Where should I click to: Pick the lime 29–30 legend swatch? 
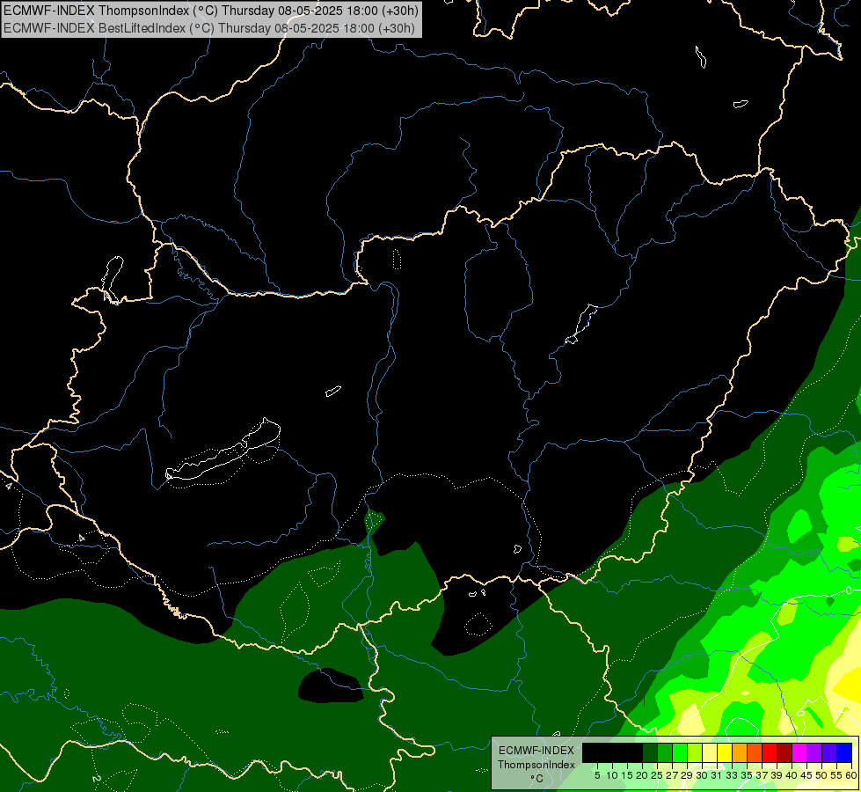[x=695, y=753]
